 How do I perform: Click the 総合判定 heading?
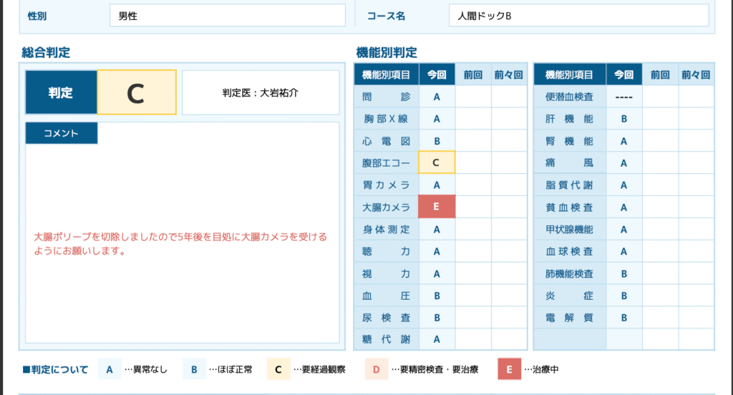pos(46,52)
